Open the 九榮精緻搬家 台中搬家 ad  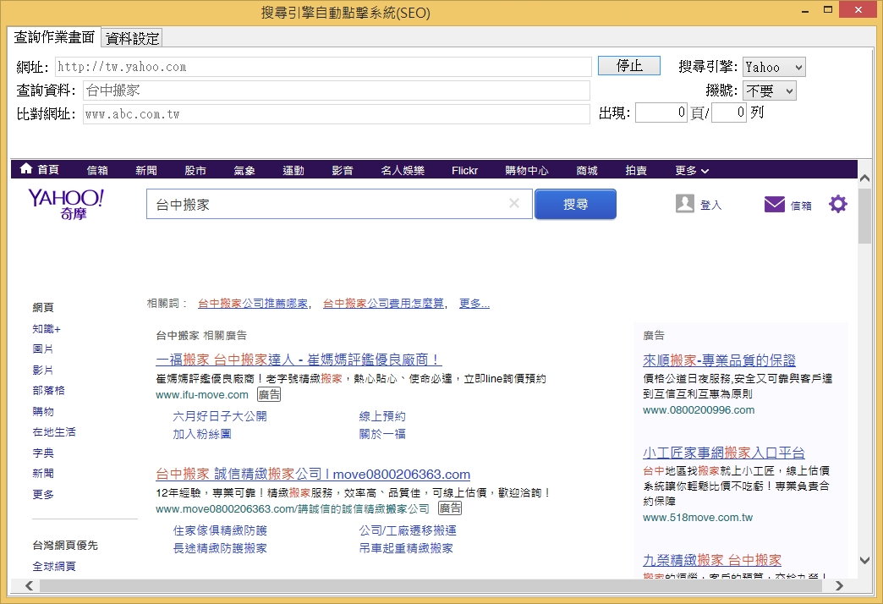(712, 560)
